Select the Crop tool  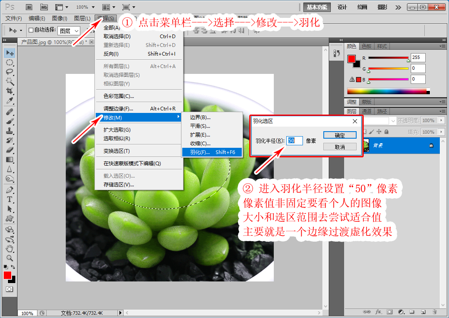10,91
